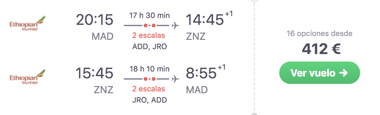
Task: Select the 20:15 MAD departure time
Action: click(95, 20)
